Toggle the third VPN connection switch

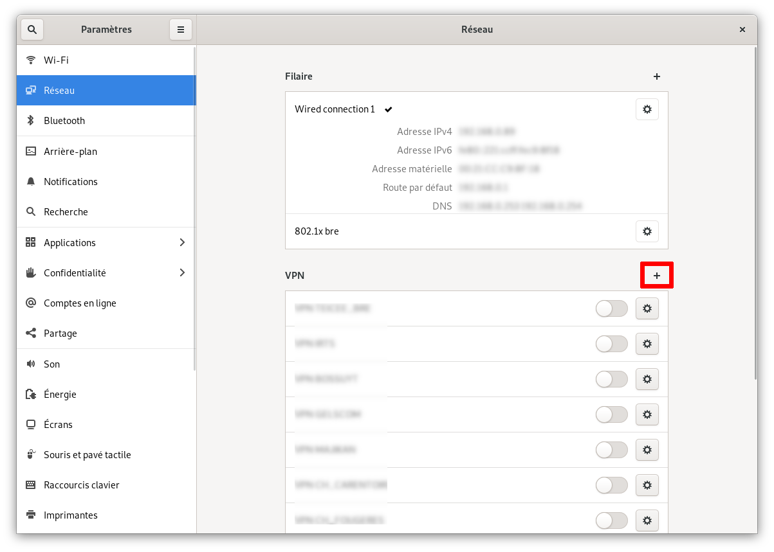pyautogui.click(x=612, y=379)
